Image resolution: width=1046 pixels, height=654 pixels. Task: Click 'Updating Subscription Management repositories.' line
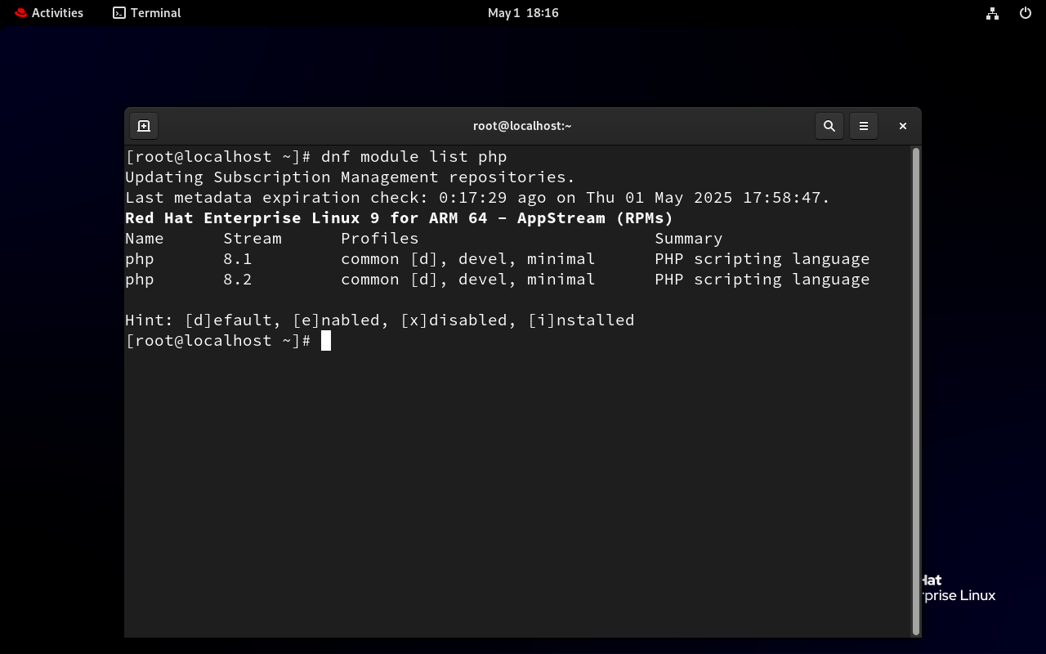[x=350, y=177]
